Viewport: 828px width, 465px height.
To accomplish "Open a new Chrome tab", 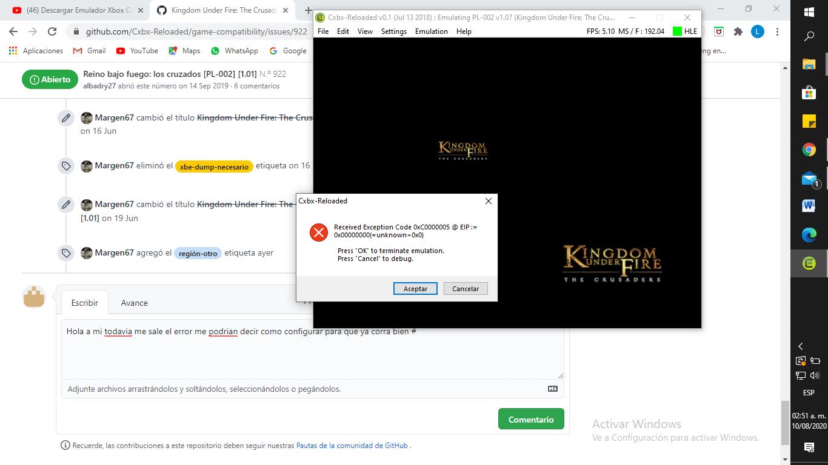I will coord(307,10).
